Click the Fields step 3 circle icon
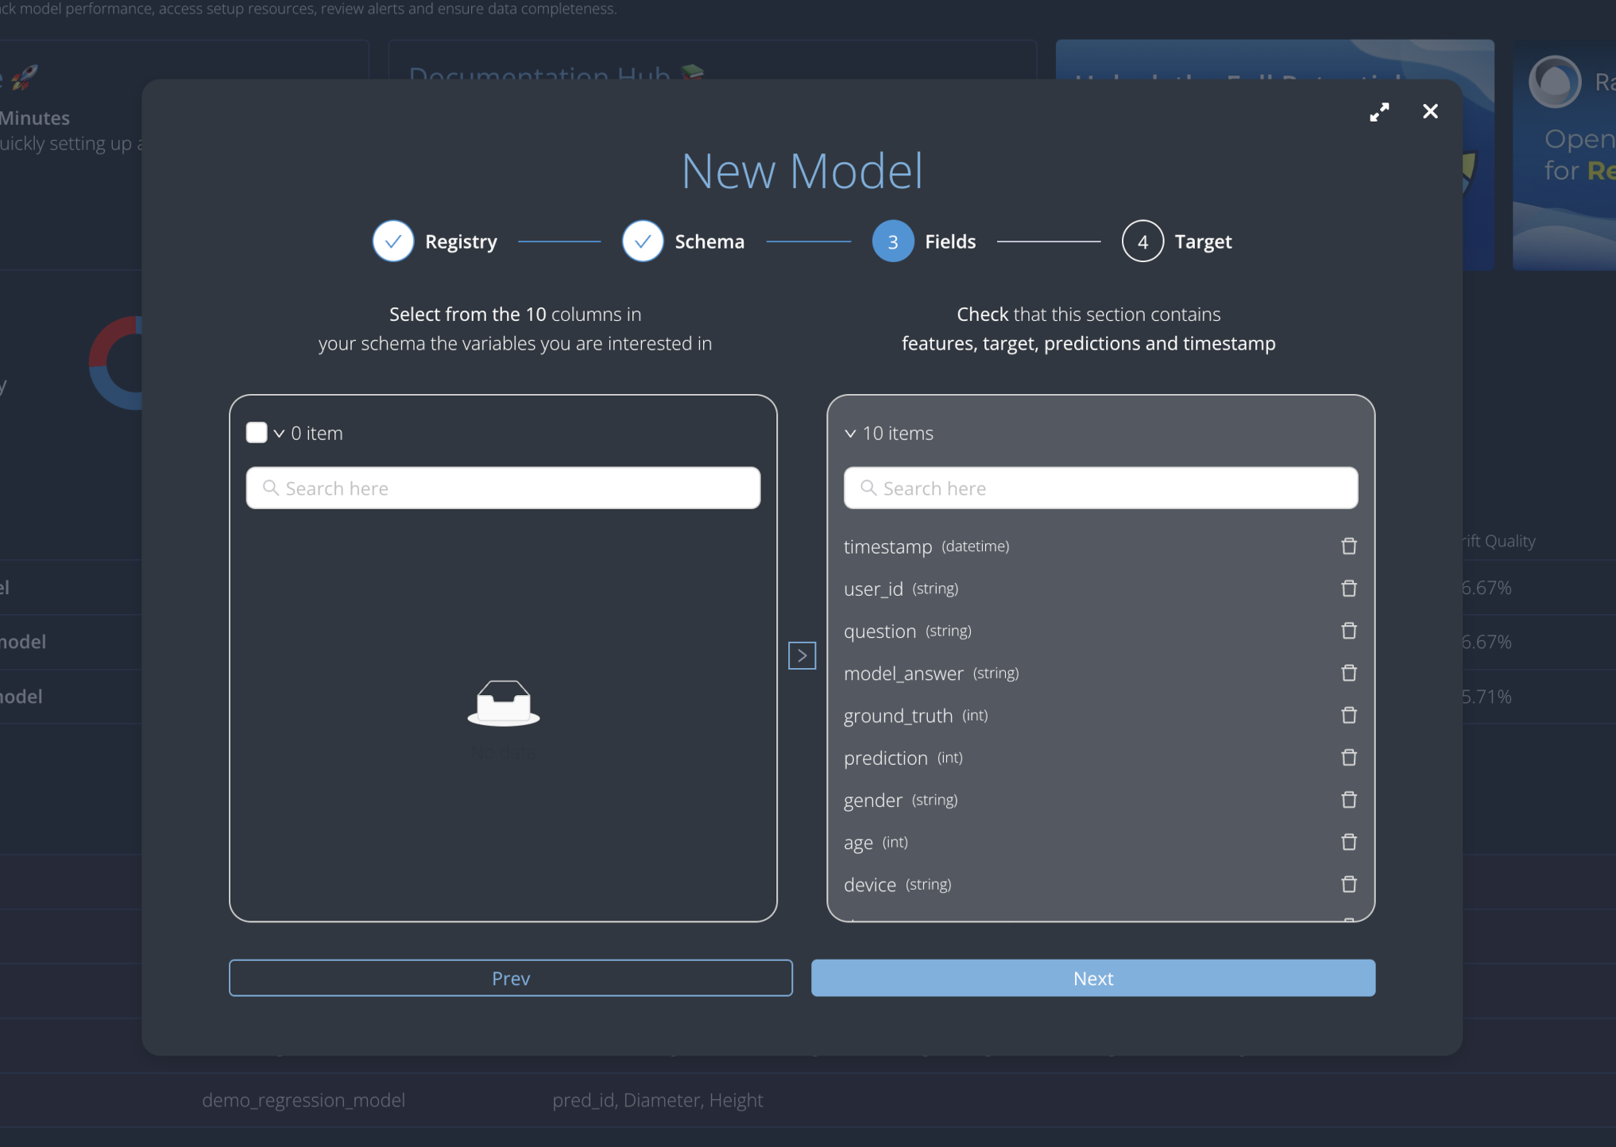 (x=891, y=241)
